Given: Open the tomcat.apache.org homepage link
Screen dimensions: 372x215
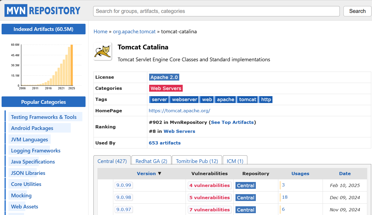Looking at the screenshot, I should point(180,111).
